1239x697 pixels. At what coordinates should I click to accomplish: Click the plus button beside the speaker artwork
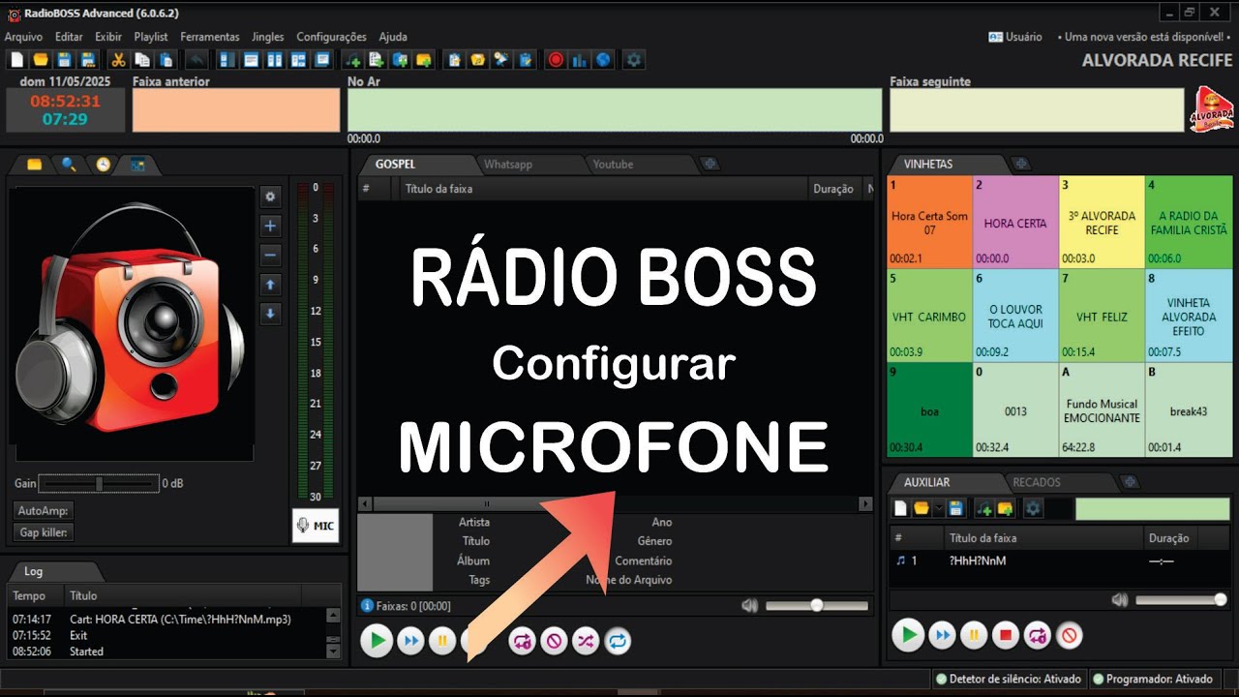coord(271,226)
